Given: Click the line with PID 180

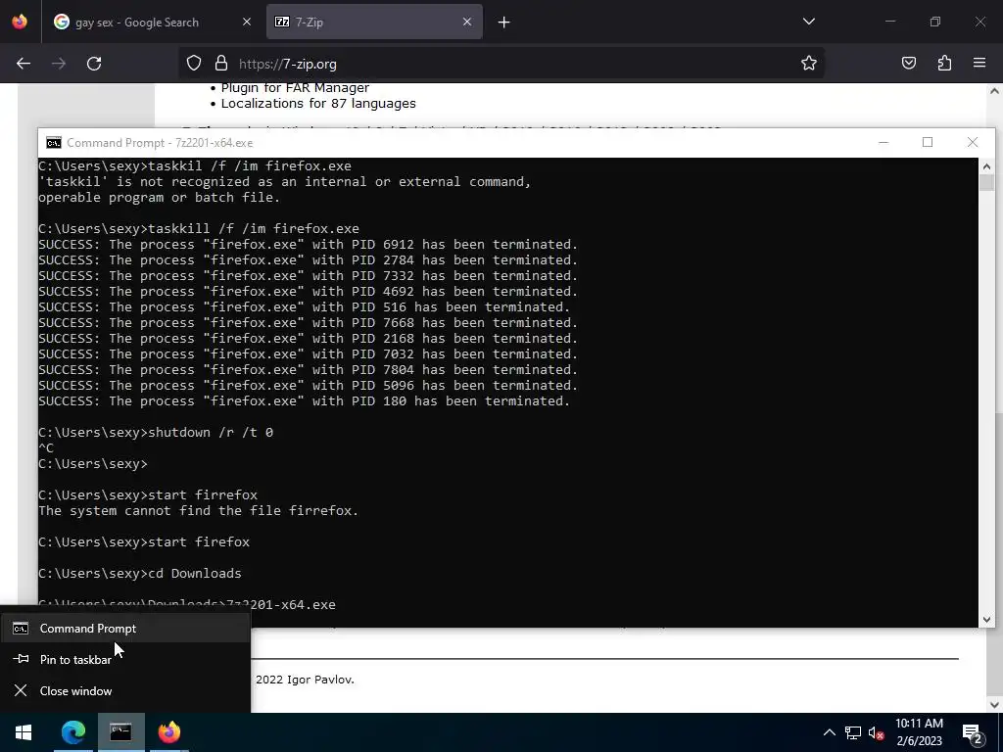Looking at the screenshot, I should 304,400.
